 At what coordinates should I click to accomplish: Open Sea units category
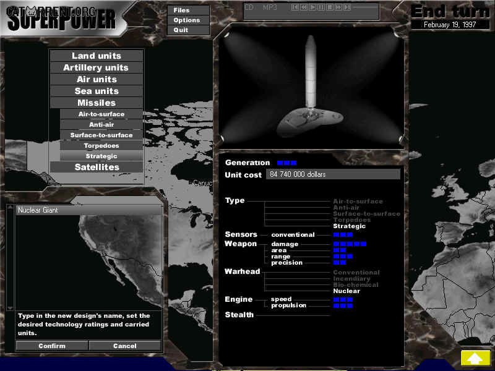pos(97,91)
